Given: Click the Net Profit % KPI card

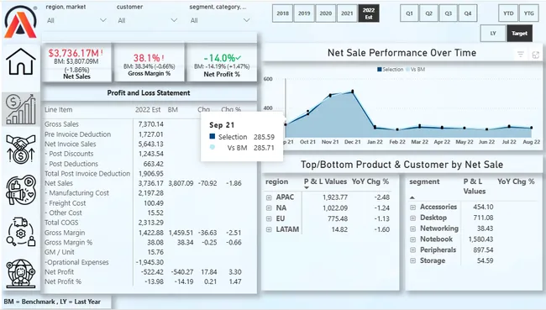Looking at the screenshot, I should point(222,63).
